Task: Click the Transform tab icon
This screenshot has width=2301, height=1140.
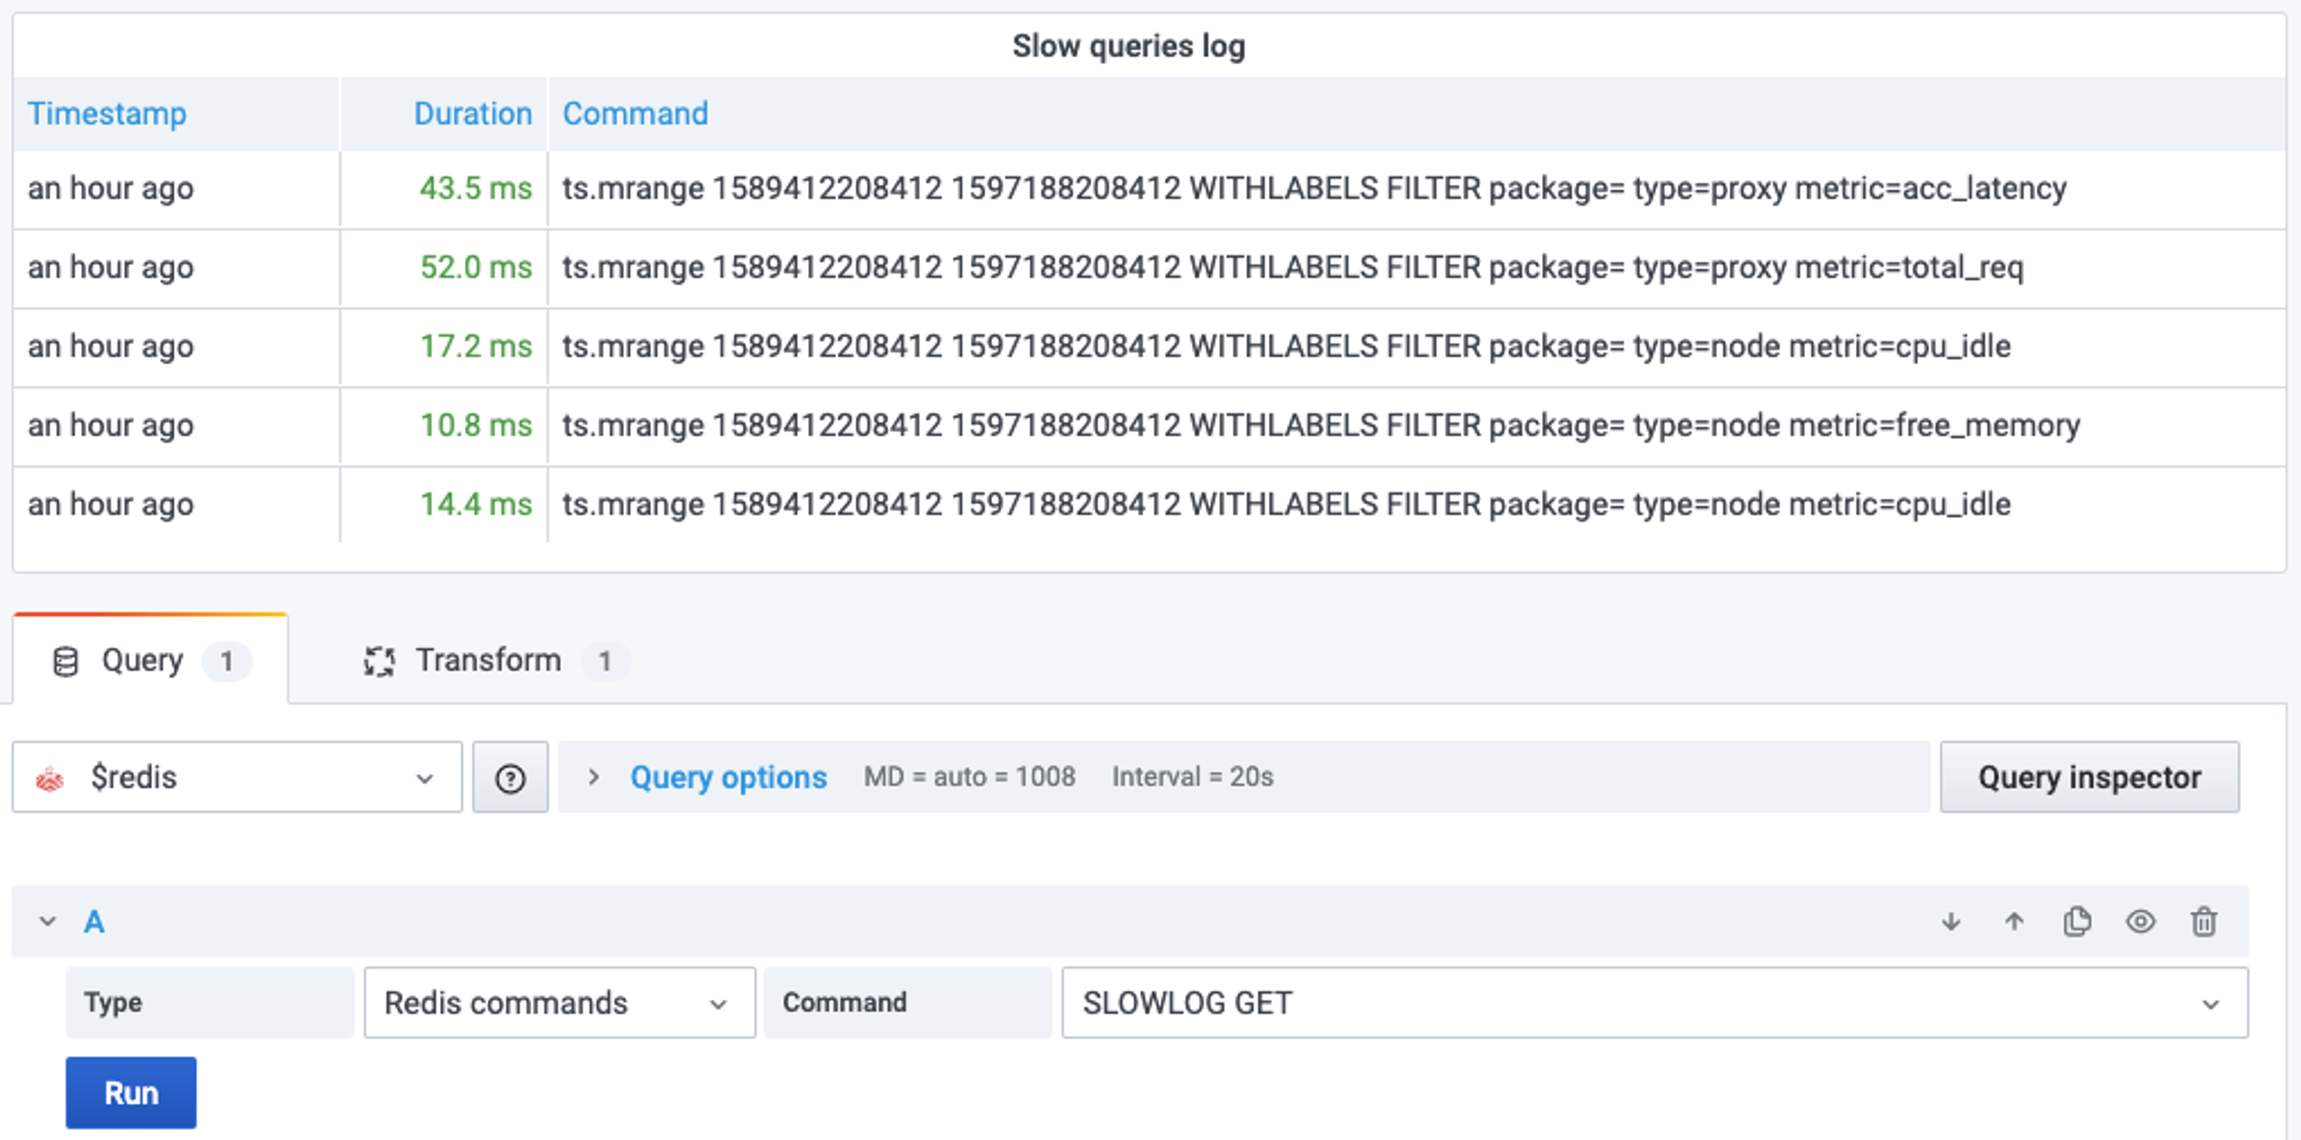Action: coord(379,661)
